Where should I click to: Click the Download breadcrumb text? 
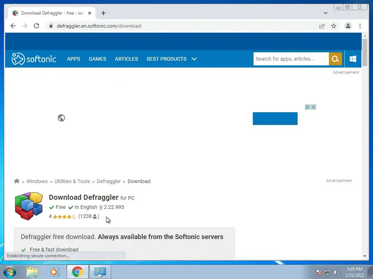[139, 181]
